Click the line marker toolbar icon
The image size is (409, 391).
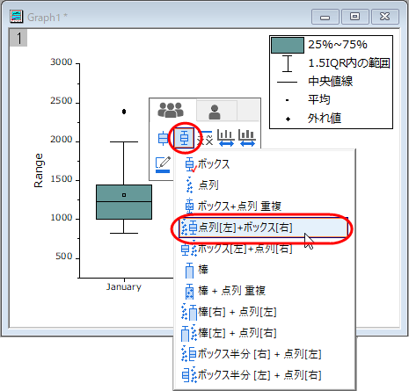pyautogui.click(x=205, y=138)
